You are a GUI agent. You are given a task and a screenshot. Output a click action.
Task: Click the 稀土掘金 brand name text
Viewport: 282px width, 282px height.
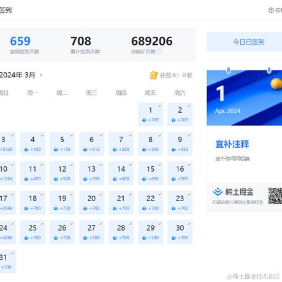(x=239, y=192)
